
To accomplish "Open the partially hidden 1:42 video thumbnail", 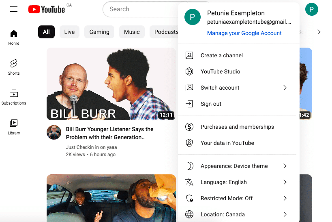I will 306,84.
